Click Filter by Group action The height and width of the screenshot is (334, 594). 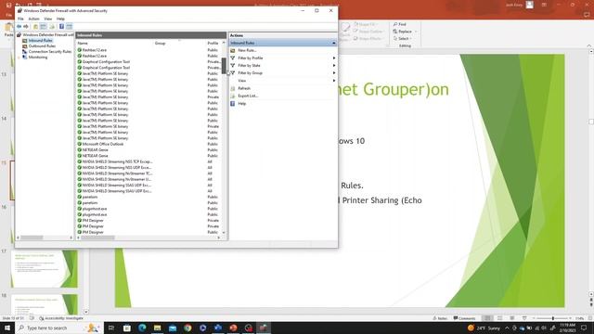(250, 72)
